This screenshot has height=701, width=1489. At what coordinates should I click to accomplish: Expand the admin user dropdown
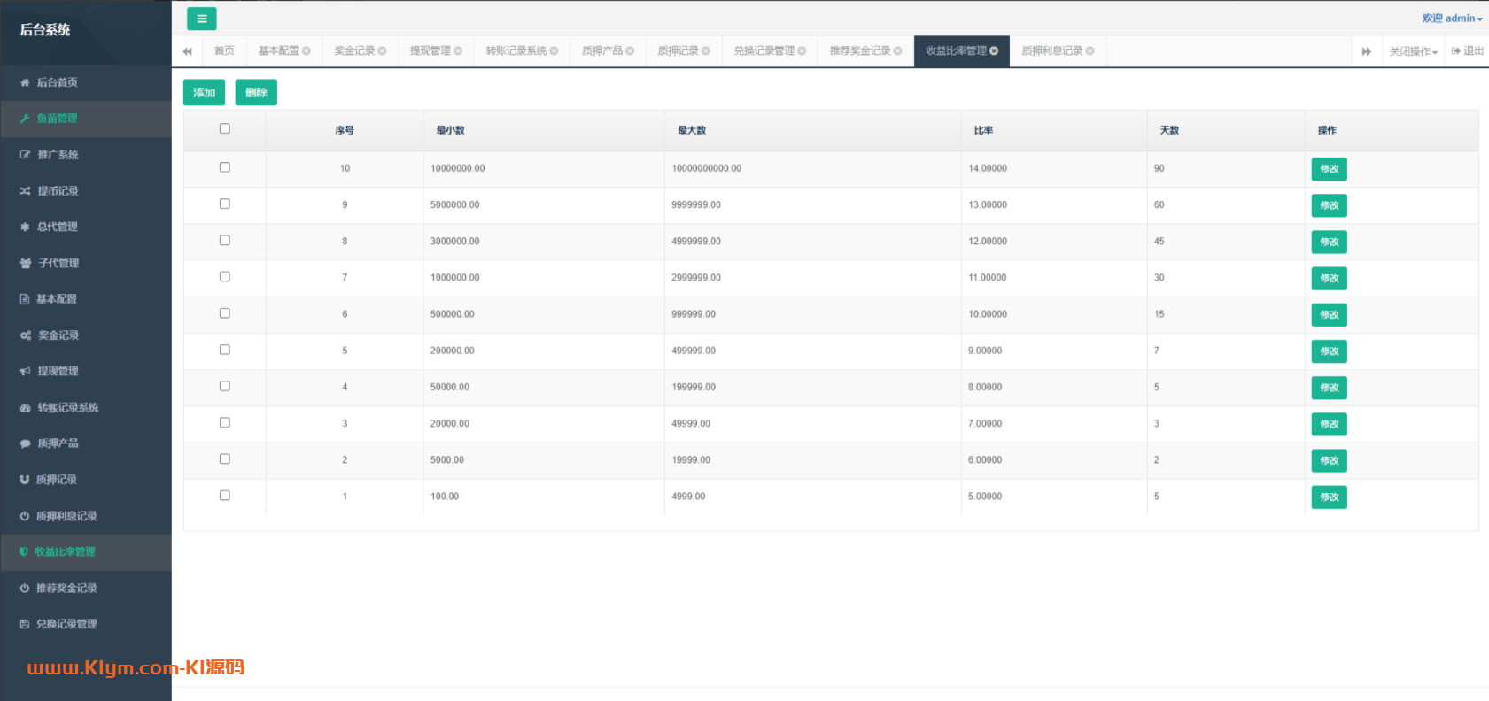click(1452, 19)
